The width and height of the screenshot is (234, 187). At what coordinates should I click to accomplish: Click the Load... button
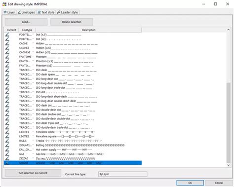26,22
